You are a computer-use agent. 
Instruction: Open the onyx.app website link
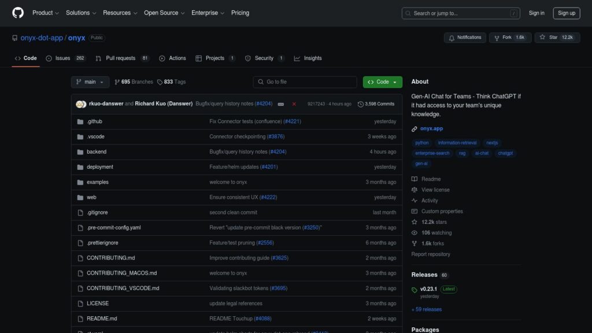[431, 129]
